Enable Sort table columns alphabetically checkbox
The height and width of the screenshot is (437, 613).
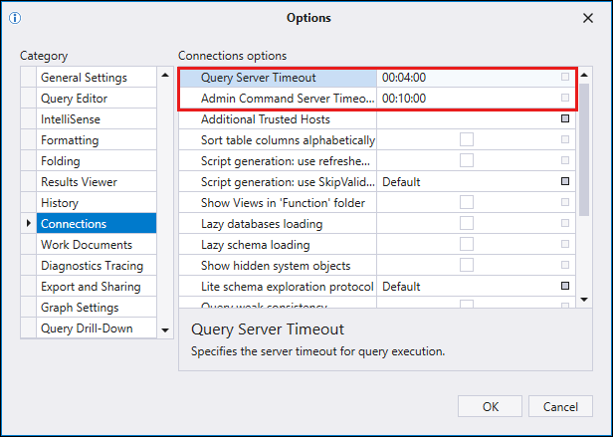(466, 140)
